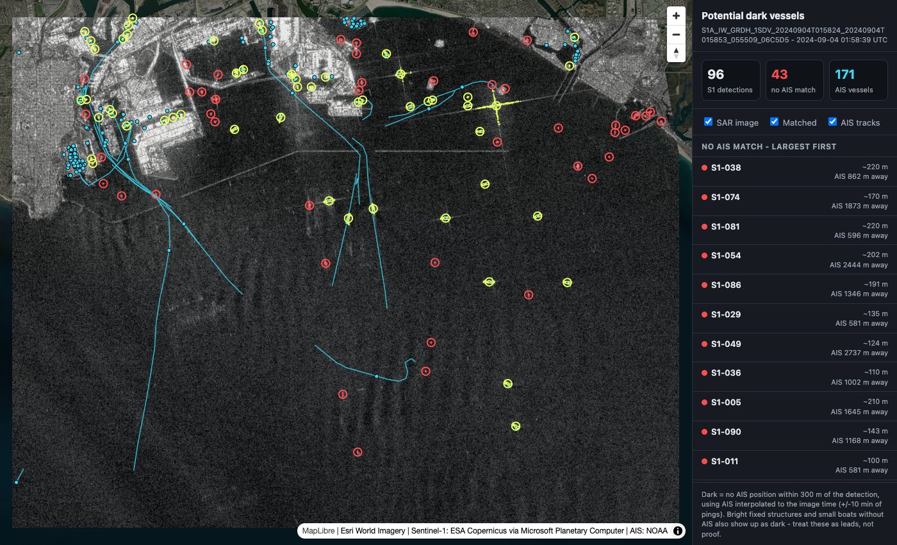This screenshot has height=545, width=897.
Task: Reset map bearing with the compass button
Action: (x=676, y=53)
